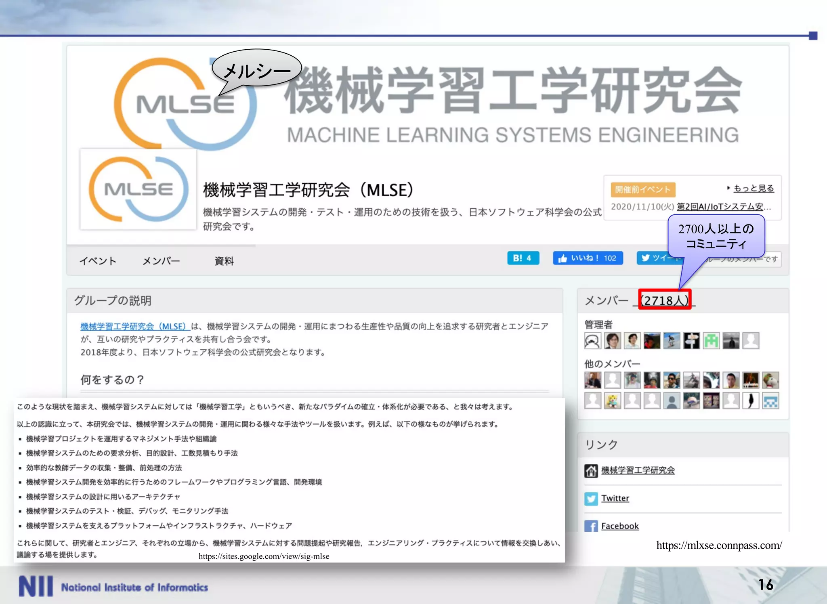Click the fifth 管理者 skier avatar
827x604 pixels.
coord(672,341)
